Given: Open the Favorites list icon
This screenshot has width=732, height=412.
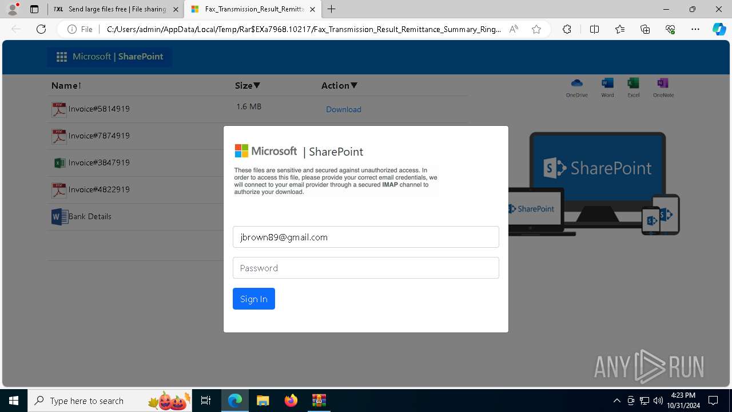Looking at the screenshot, I should point(620,29).
